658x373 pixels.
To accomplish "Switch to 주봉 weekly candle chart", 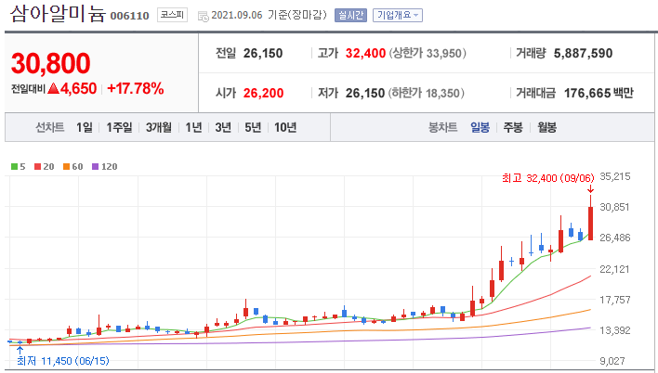I will [513, 127].
